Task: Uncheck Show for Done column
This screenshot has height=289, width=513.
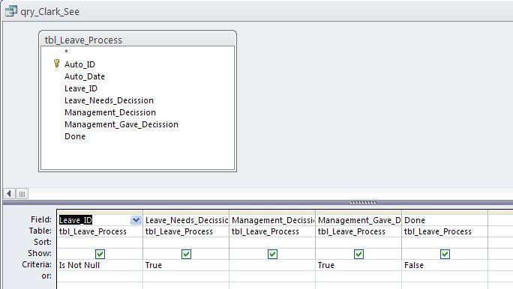Action: tap(445, 254)
